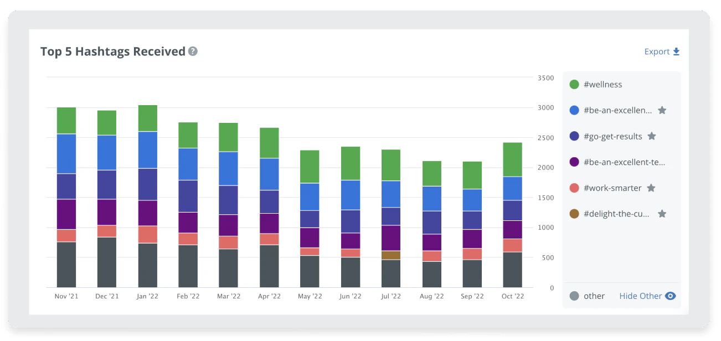Click the 3500 y-axis value
Screen dimensions: 721x341
(545, 78)
